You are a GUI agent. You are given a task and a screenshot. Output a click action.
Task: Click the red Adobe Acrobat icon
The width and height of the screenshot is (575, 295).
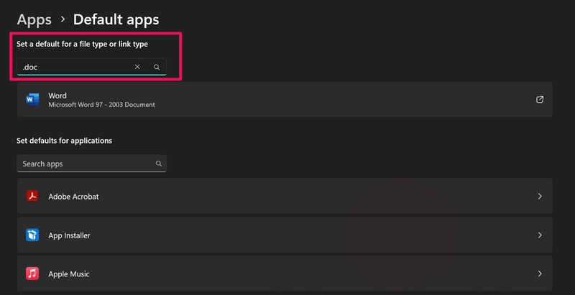32,196
